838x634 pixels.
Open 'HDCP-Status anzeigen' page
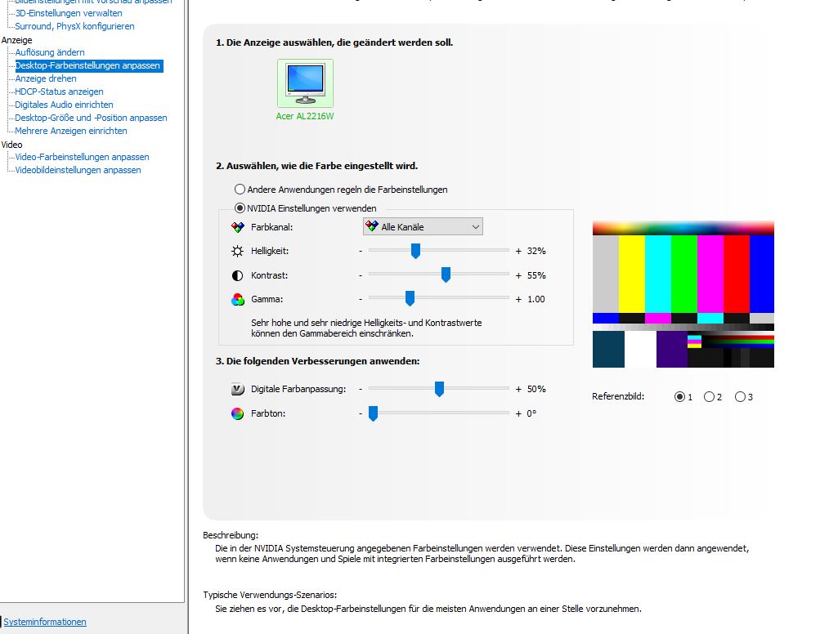click(x=59, y=92)
